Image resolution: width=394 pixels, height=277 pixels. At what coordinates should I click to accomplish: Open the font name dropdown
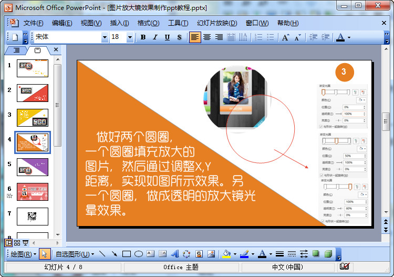(x=105, y=37)
